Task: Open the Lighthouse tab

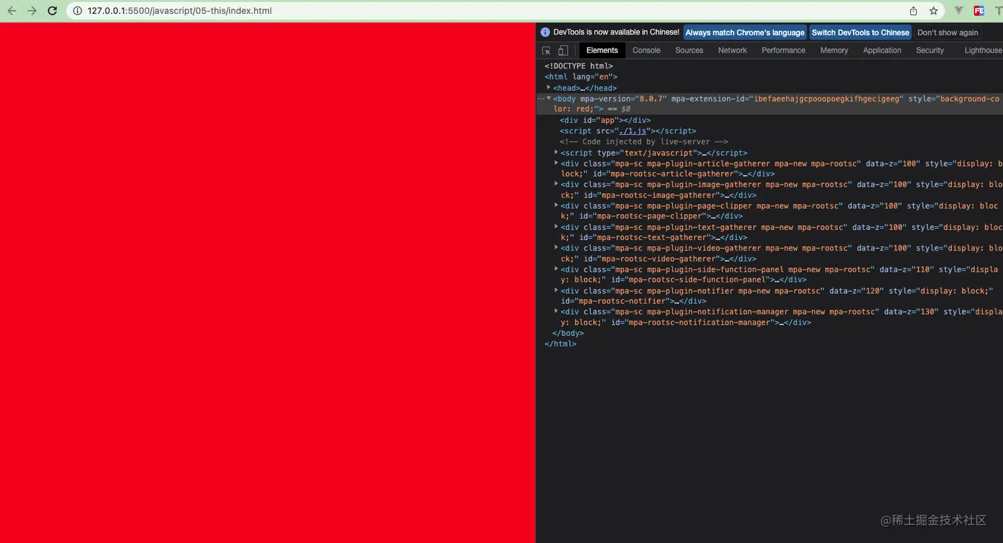Action: 983,50
